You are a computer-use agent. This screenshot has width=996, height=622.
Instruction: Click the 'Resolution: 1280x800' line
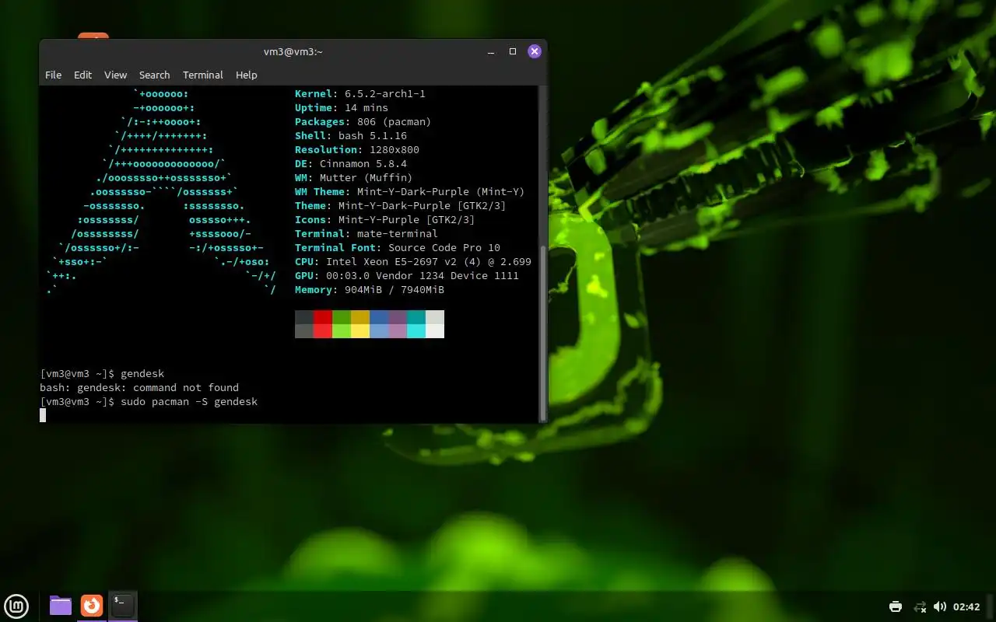(x=356, y=150)
